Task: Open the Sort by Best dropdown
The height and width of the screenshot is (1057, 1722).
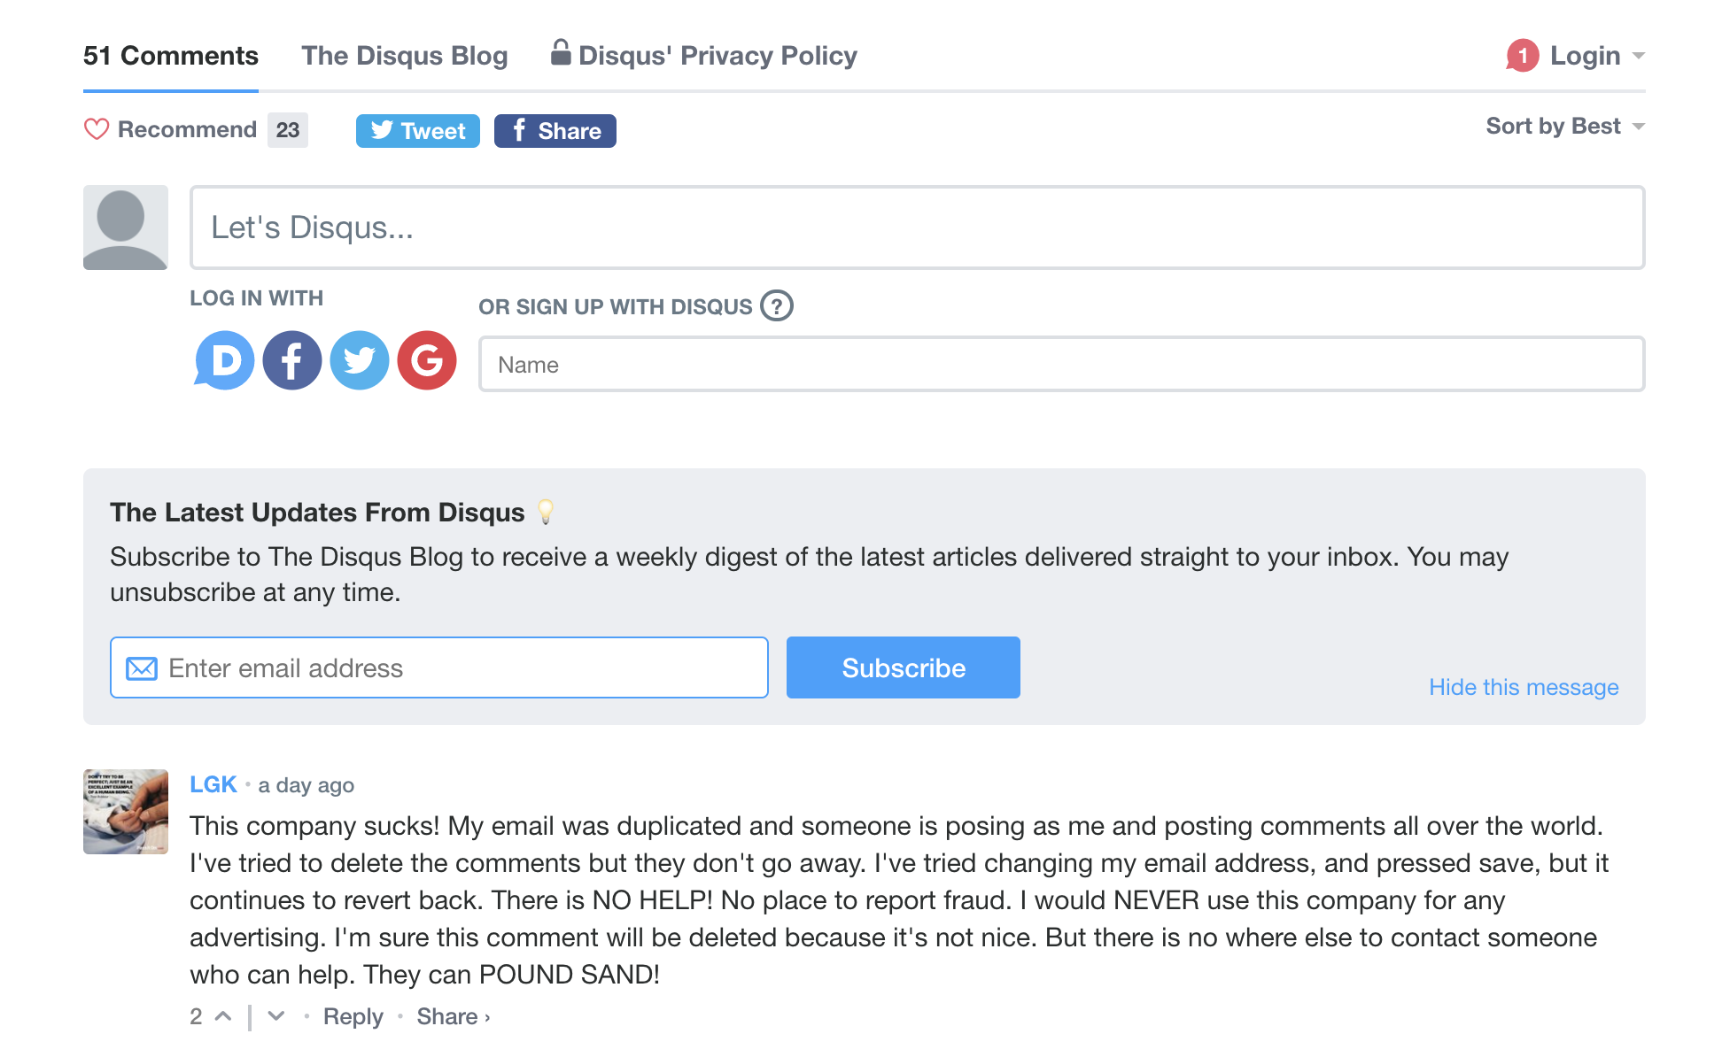Action: pyautogui.click(x=1565, y=127)
